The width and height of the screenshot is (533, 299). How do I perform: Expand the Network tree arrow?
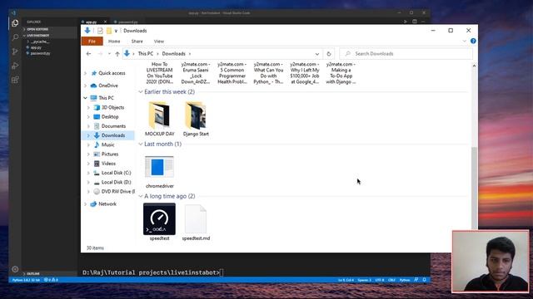[x=85, y=204]
